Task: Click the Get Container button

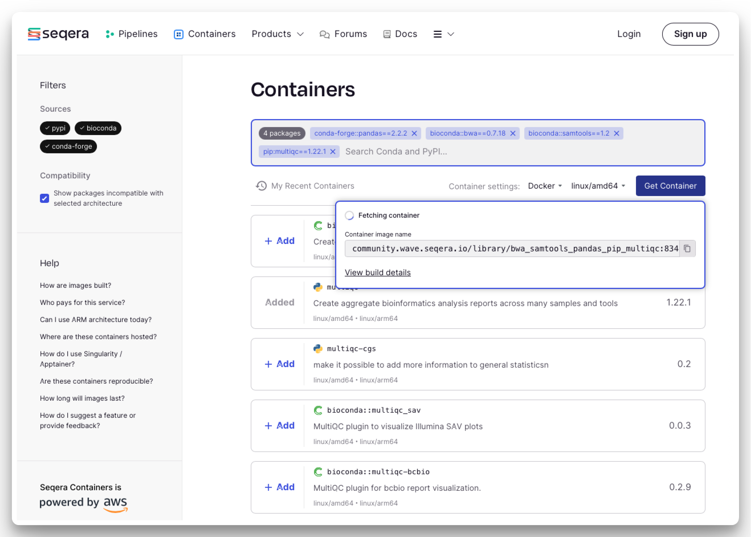Action: (671, 186)
